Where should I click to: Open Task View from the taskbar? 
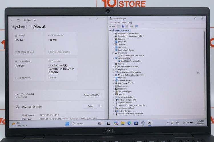point(108,123)
